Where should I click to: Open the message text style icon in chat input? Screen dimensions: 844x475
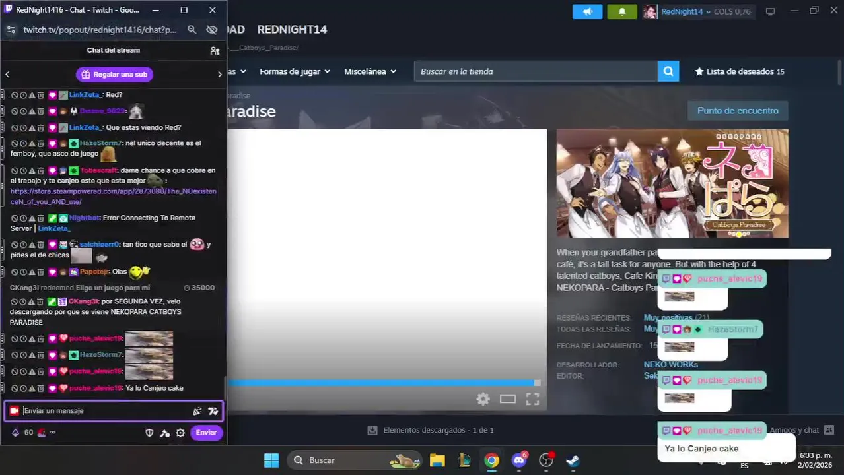click(213, 411)
